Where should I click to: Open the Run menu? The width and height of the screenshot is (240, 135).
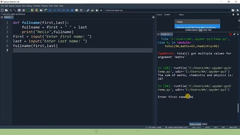pos(24,6)
